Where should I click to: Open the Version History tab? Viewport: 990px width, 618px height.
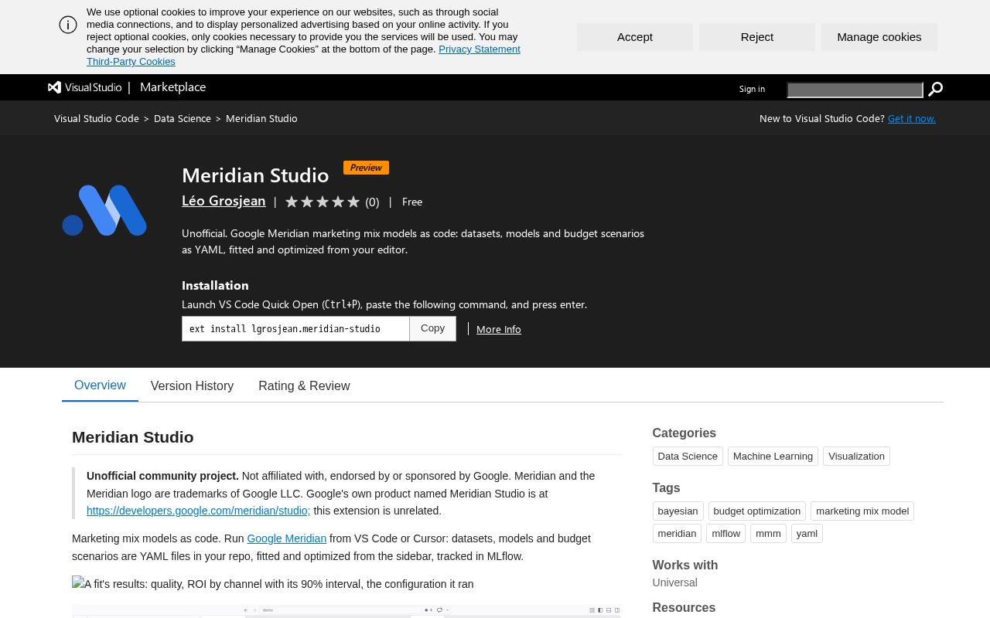[192, 385]
